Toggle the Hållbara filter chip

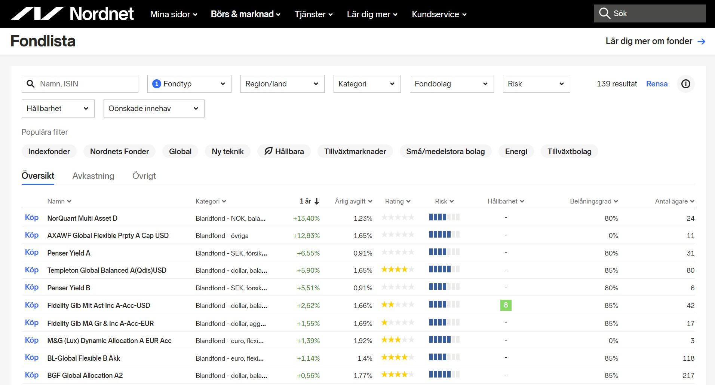click(284, 152)
